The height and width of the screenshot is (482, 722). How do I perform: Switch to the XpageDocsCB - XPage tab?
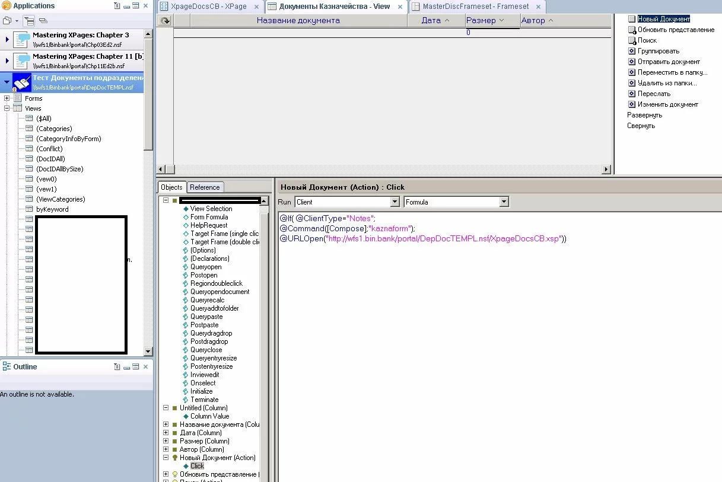point(208,7)
